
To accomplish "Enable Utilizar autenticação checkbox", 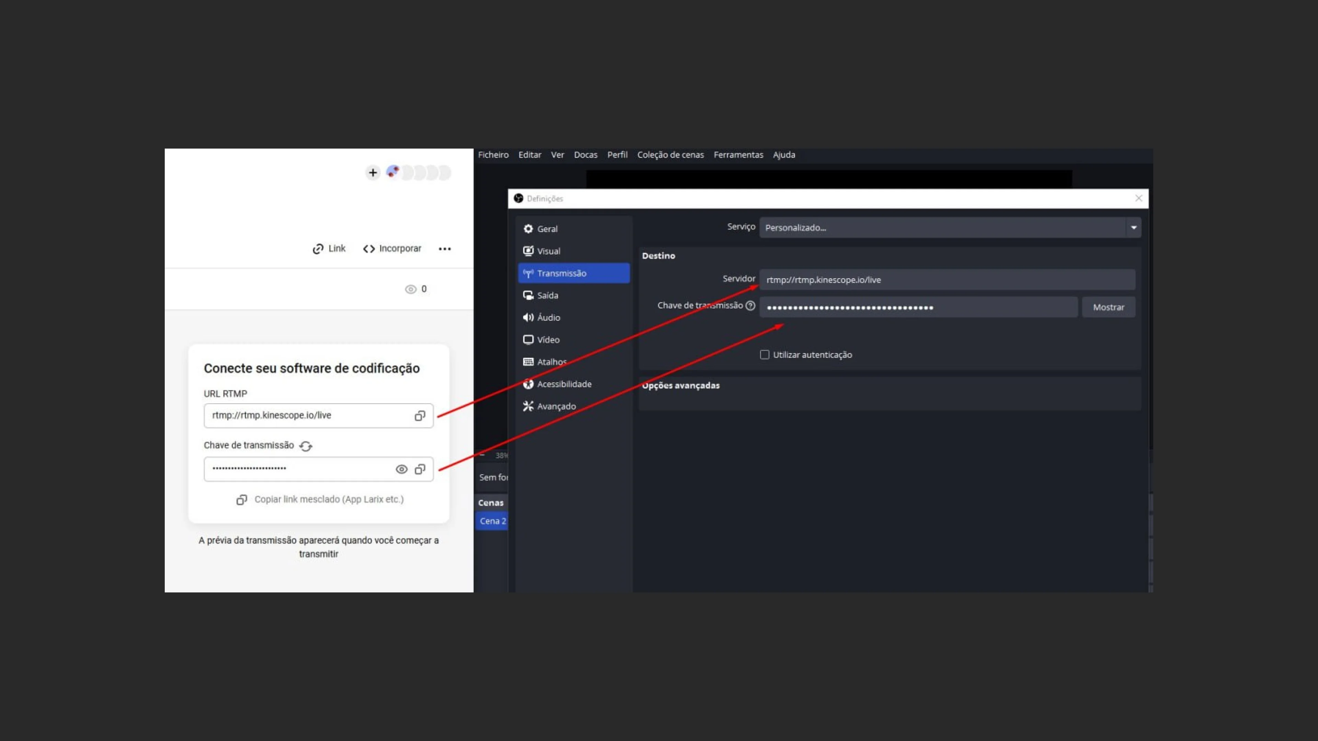I will tap(764, 354).
